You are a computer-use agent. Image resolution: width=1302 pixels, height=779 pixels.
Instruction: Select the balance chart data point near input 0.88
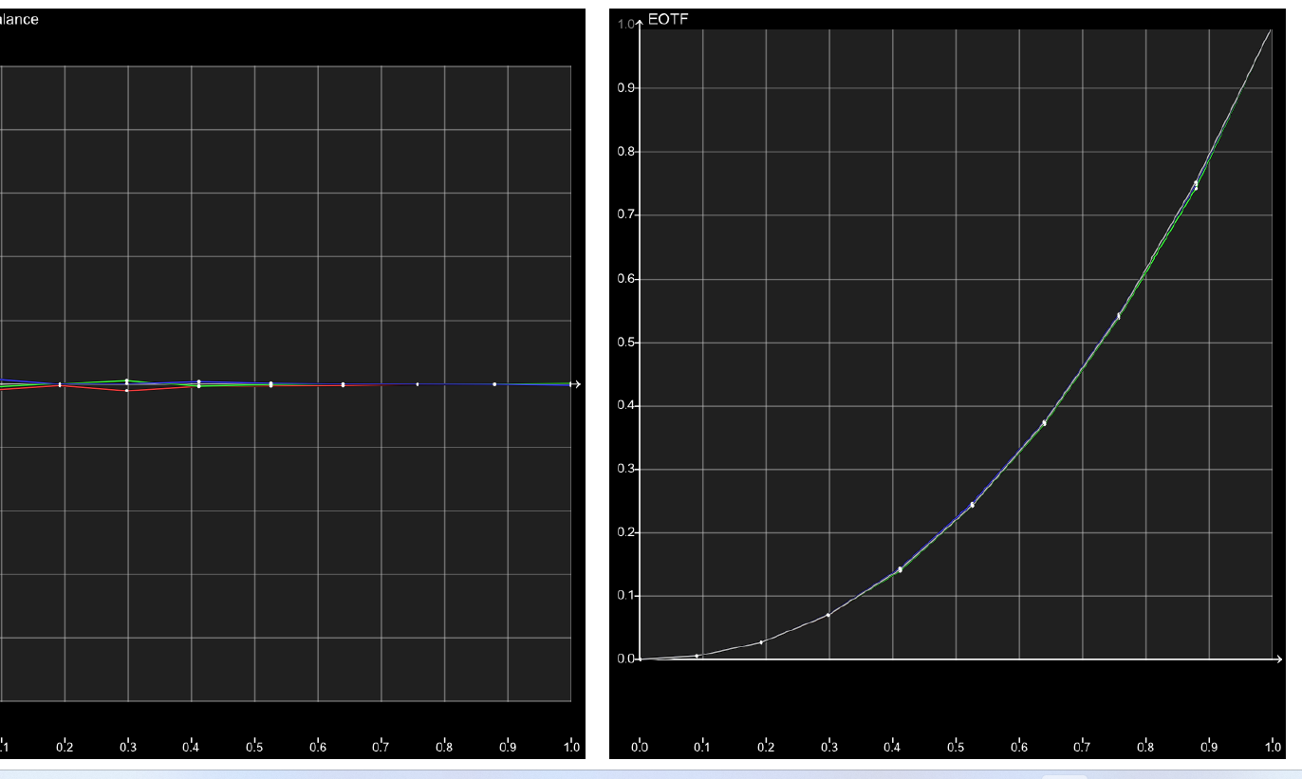click(x=494, y=384)
